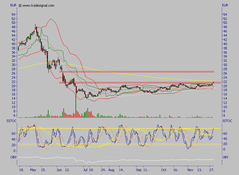Image resolution: width=239 pixels, height=175 pixels.
Task: Click the tallest green volume spike
Action: (76, 106)
